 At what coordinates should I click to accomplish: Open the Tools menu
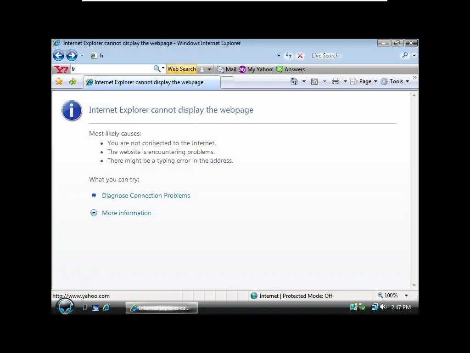[395, 81]
